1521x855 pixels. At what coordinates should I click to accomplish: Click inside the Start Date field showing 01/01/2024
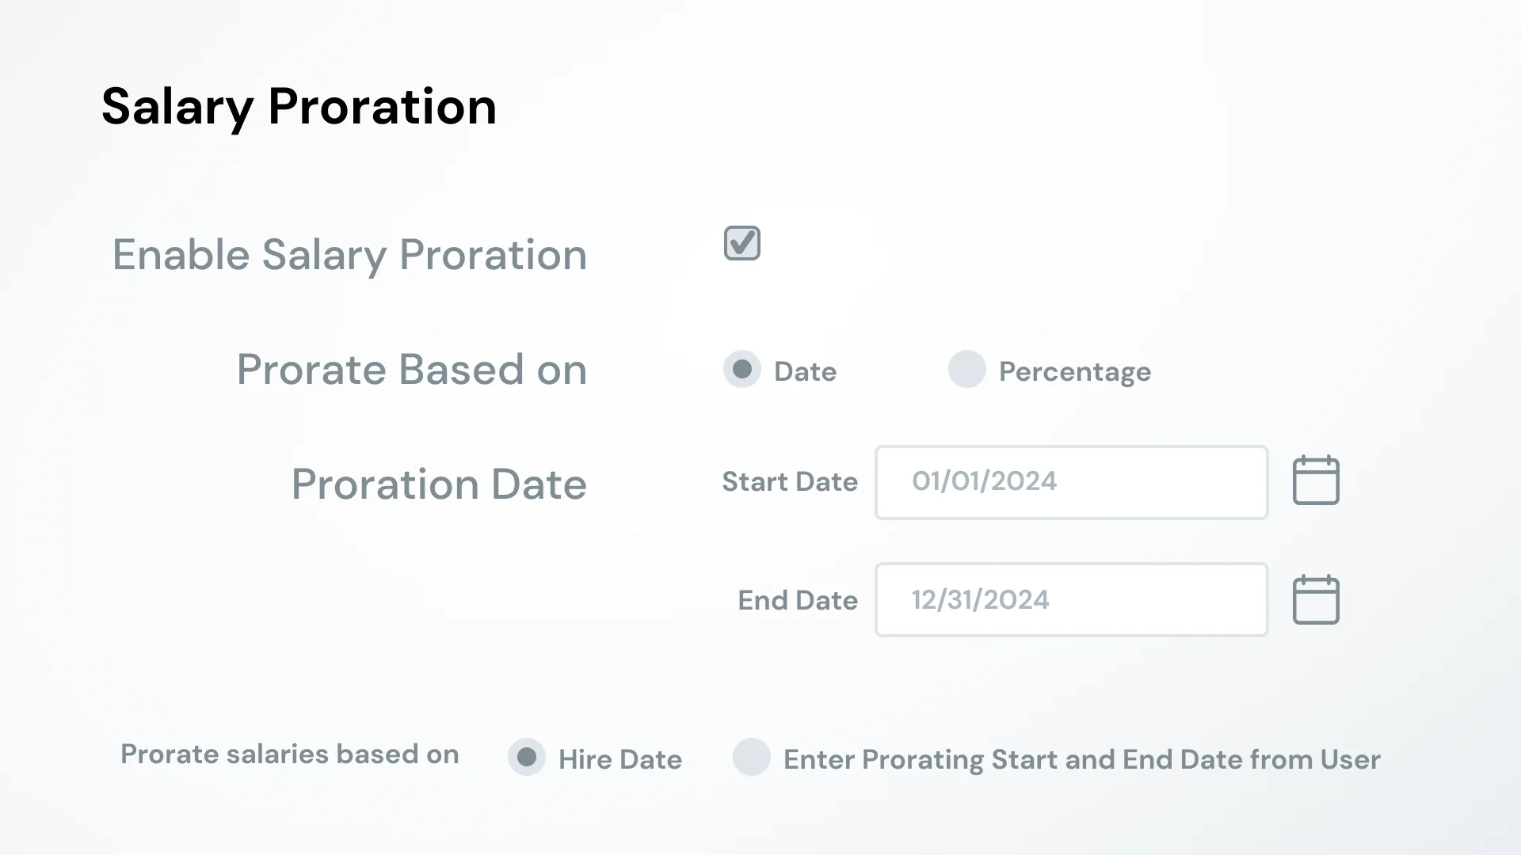(x=1071, y=482)
